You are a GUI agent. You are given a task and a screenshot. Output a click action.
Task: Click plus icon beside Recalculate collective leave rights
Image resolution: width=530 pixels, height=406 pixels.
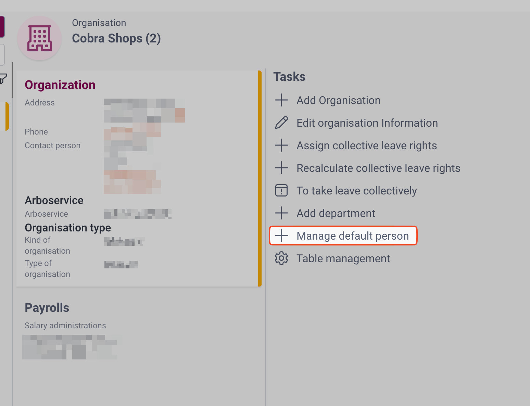coord(281,168)
